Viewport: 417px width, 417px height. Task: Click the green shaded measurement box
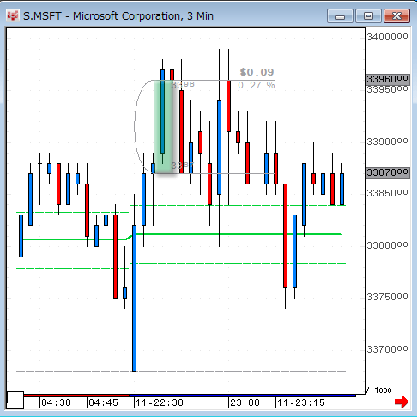pos(163,127)
